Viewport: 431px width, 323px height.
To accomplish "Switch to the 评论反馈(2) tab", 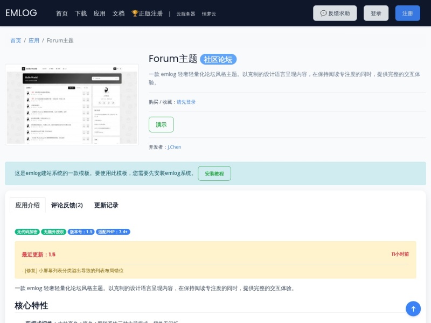I will 67,205.
